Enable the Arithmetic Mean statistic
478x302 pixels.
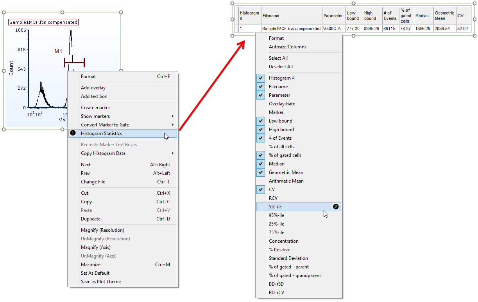pos(286,181)
